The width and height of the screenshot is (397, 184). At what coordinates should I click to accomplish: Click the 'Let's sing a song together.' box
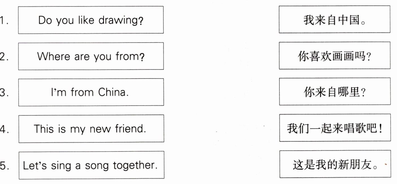91,165
